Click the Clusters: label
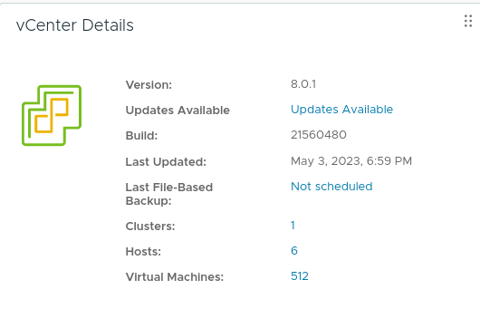The image size is (480, 328). 150,227
